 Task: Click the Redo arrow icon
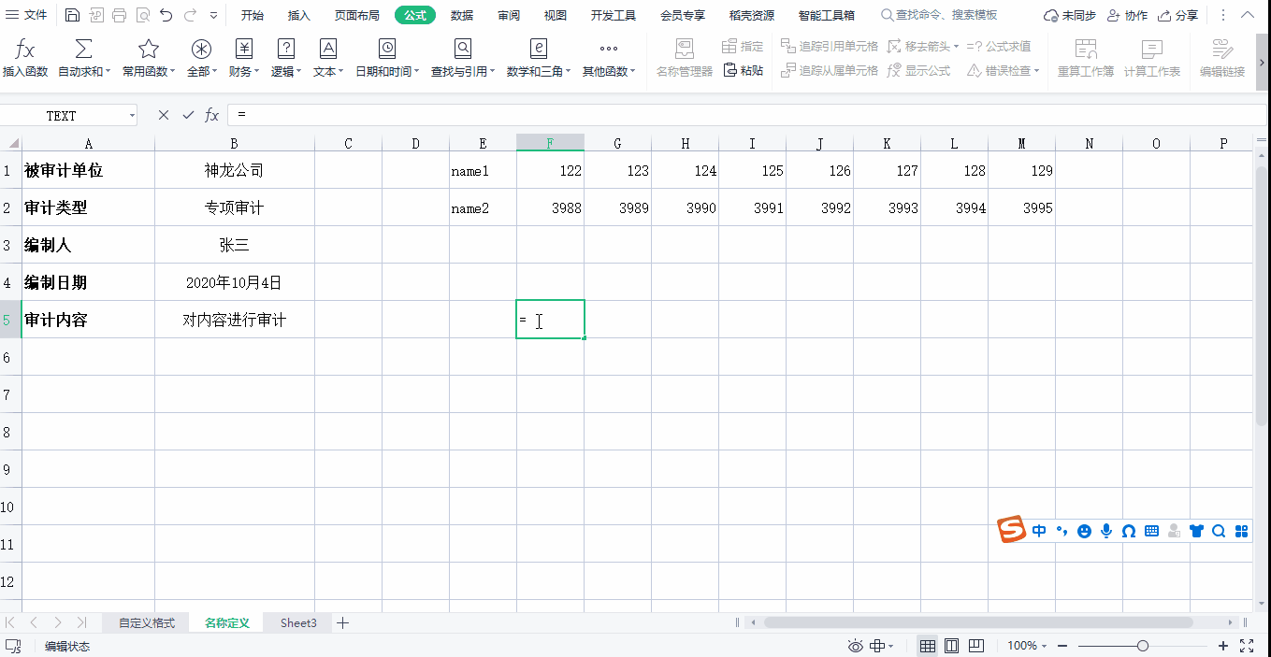point(190,15)
